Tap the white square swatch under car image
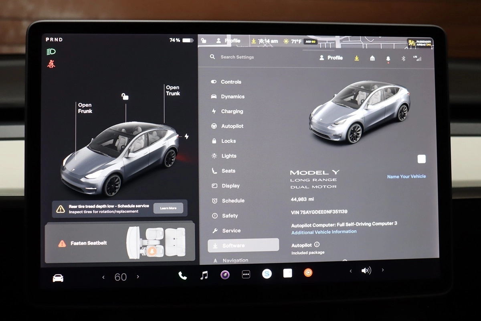 422,159
